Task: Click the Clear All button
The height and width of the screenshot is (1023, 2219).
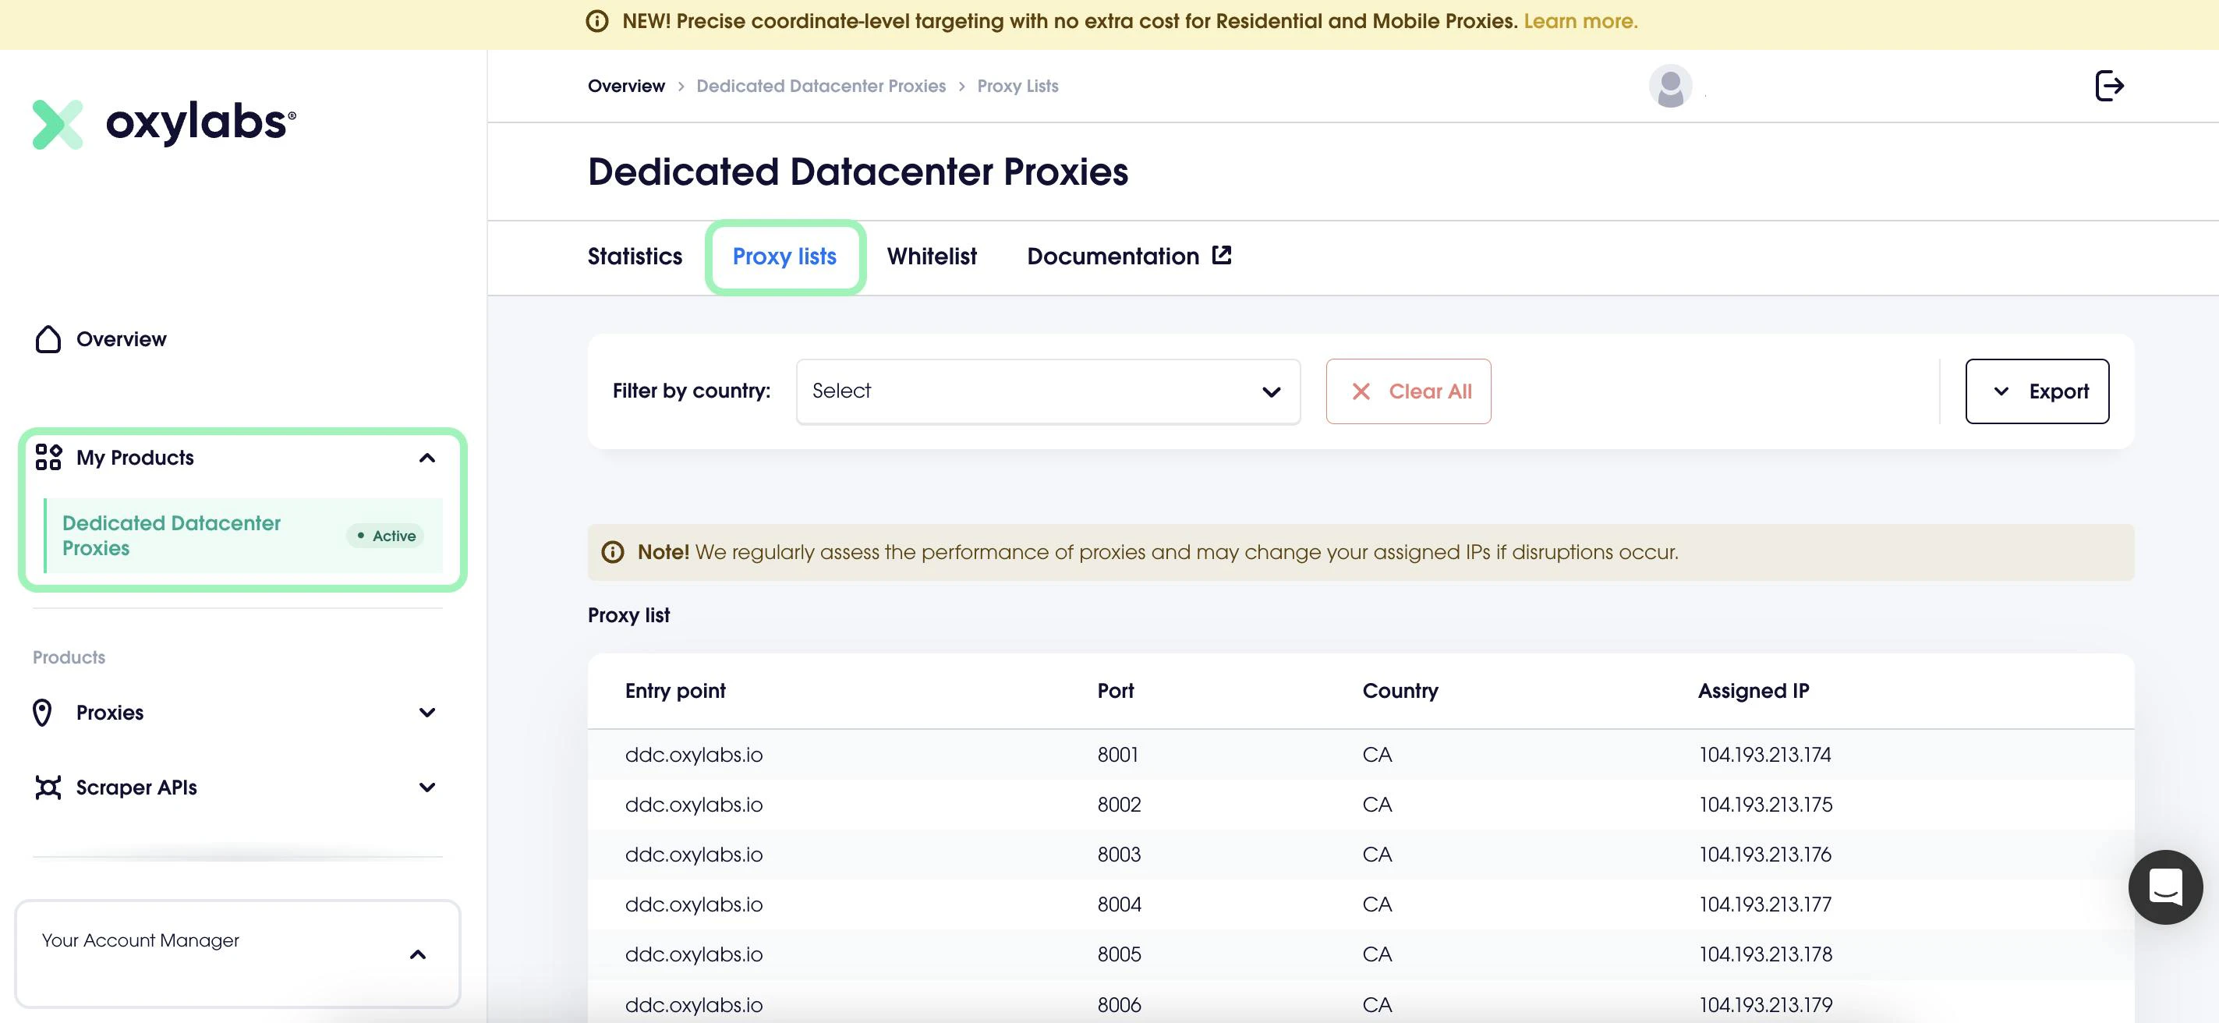Action: (1407, 391)
